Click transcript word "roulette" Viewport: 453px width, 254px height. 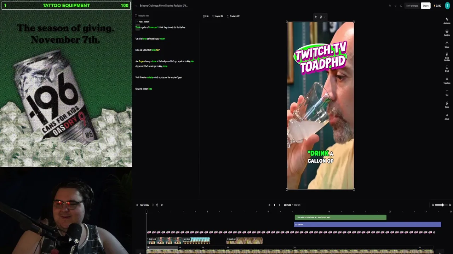(150, 78)
